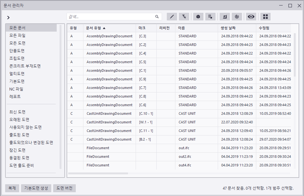Click the pencil edit toolbar icon
Screen dimensions: 304x196
172,17
